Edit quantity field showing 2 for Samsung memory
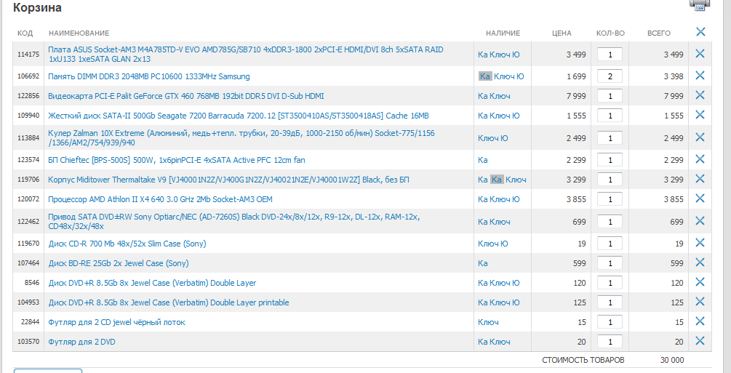 (x=610, y=76)
